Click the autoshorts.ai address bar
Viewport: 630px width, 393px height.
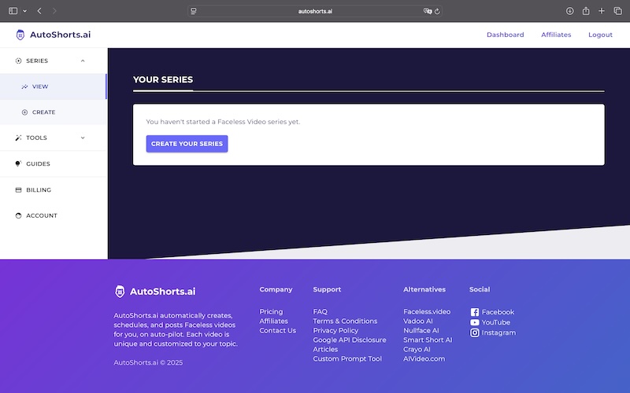(315, 11)
